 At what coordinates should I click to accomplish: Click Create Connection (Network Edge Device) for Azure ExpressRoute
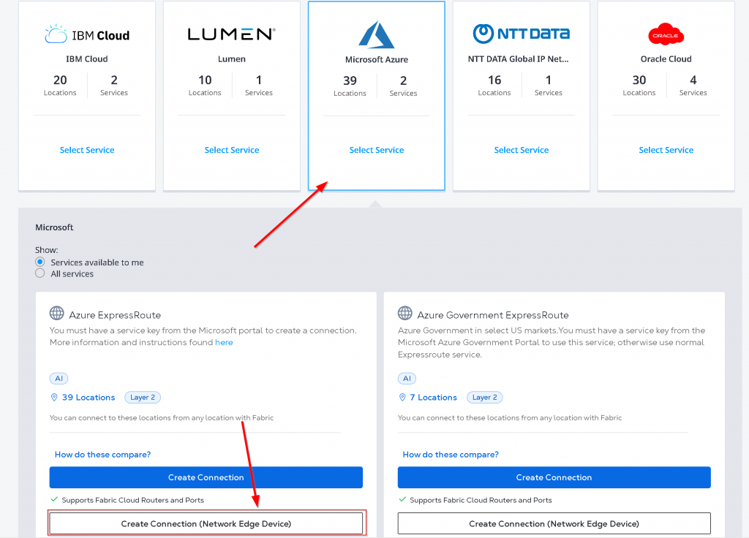pos(206,523)
